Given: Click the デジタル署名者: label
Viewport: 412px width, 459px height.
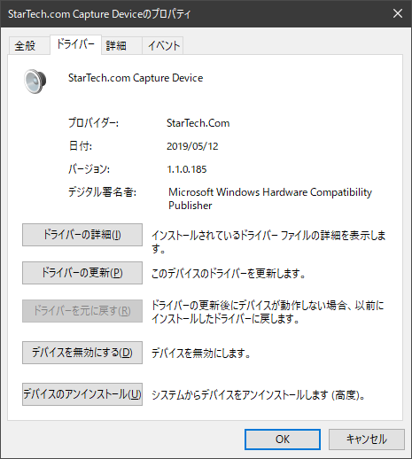Looking at the screenshot, I should coord(102,192).
